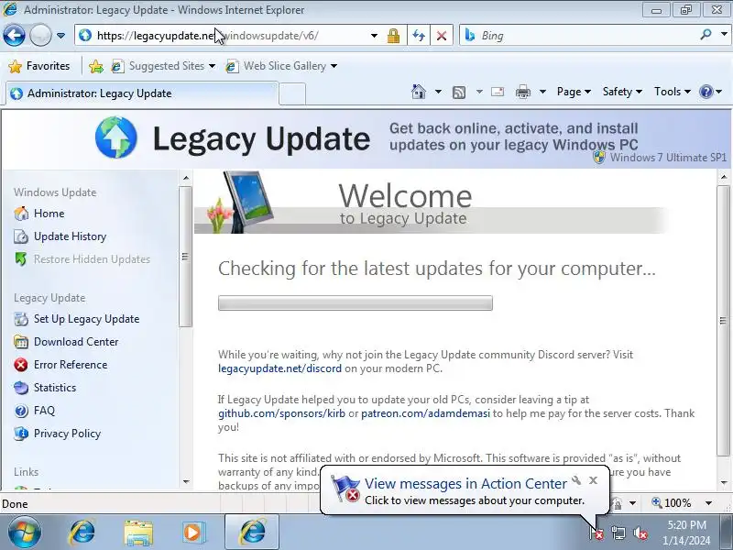The width and height of the screenshot is (733, 550).
Task: Open Statistics in sidebar
Action: pos(55,388)
